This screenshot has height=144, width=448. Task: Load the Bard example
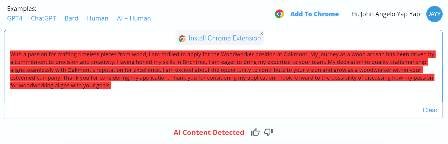click(71, 18)
